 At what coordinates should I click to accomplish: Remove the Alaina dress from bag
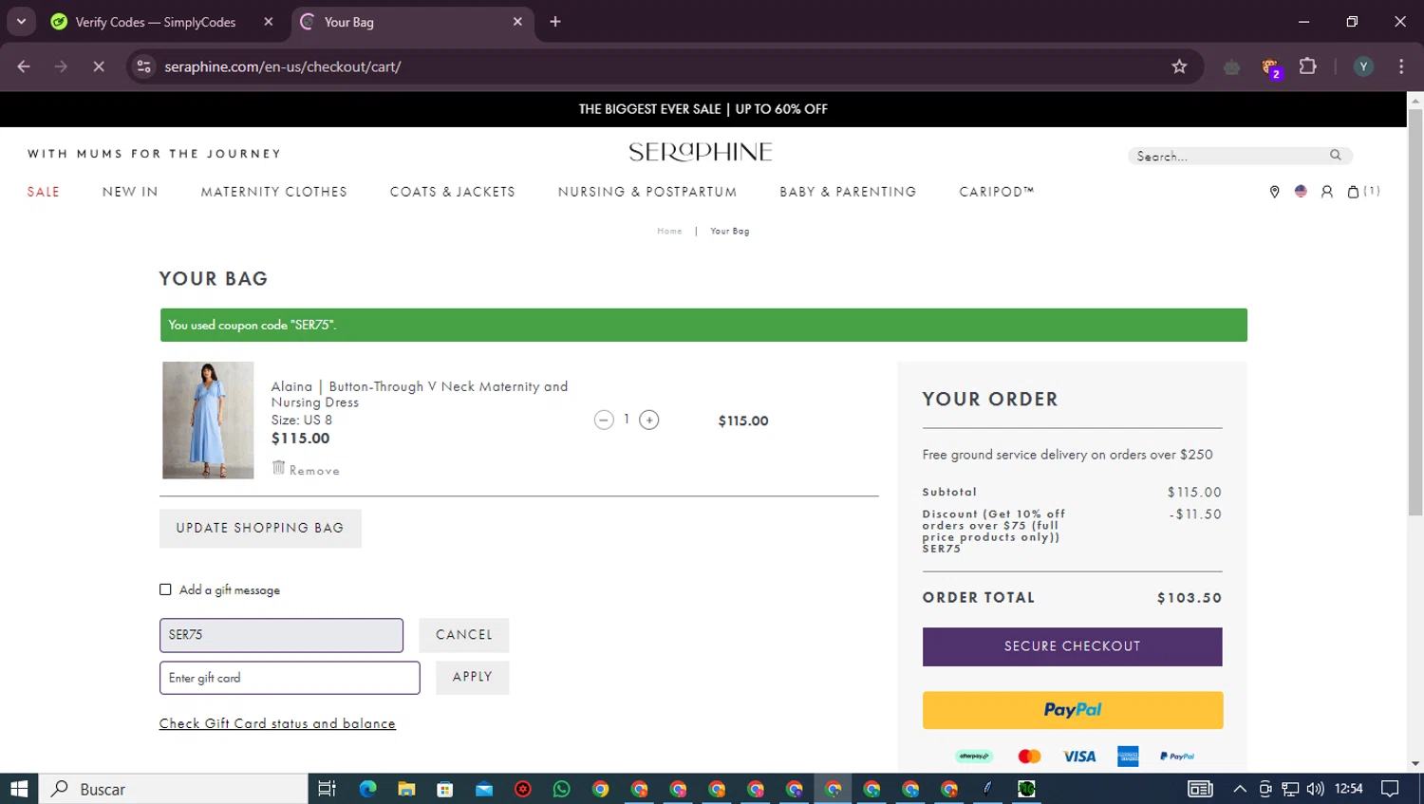(x=306, y=469)
